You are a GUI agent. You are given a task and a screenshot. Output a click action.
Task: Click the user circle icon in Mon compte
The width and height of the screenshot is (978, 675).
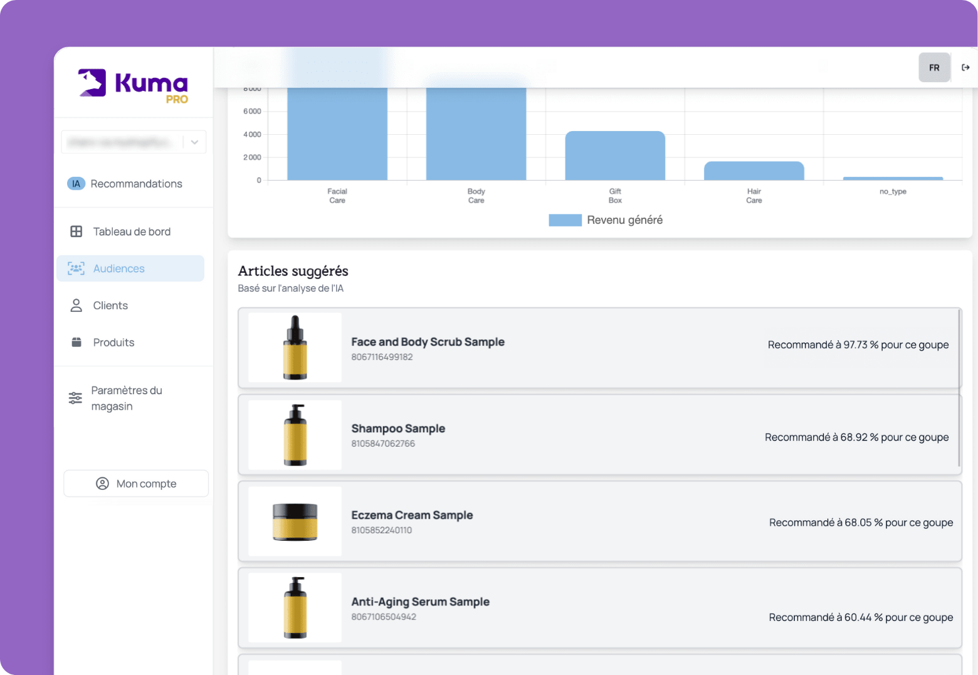click(x=102, y=484)
